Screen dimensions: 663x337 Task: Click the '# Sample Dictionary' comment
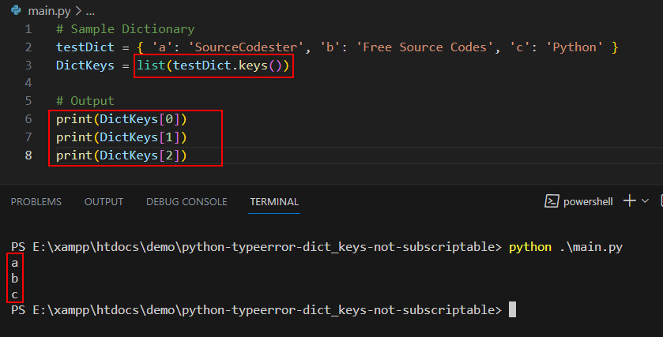coord(125,29)
